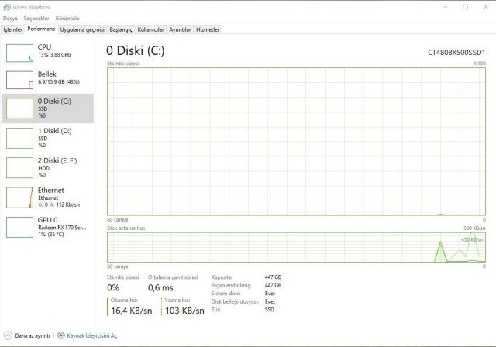Open the Ethernet network graph item
The image size is (496, 347).
pos(48,198)
